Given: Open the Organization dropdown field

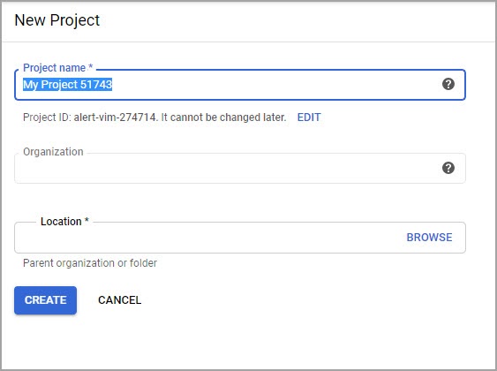Looking at the screenshot, I should 240,168.
